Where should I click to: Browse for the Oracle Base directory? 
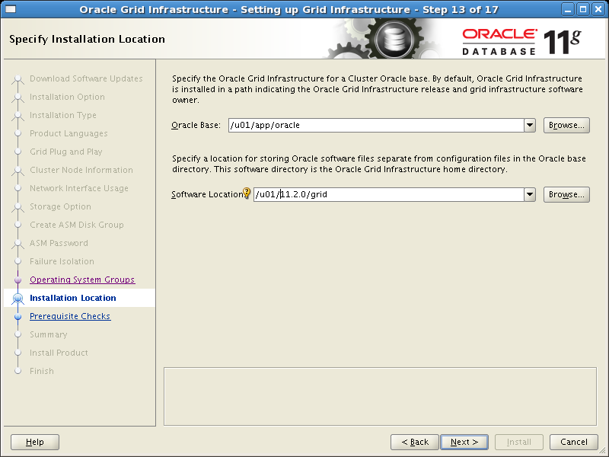566,125
